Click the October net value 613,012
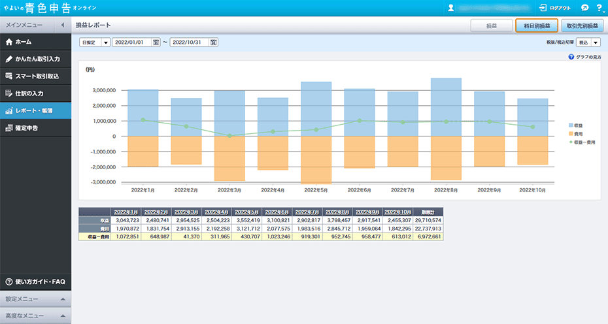The width and height of the screenshot is (608, 324). coord(398,236)
